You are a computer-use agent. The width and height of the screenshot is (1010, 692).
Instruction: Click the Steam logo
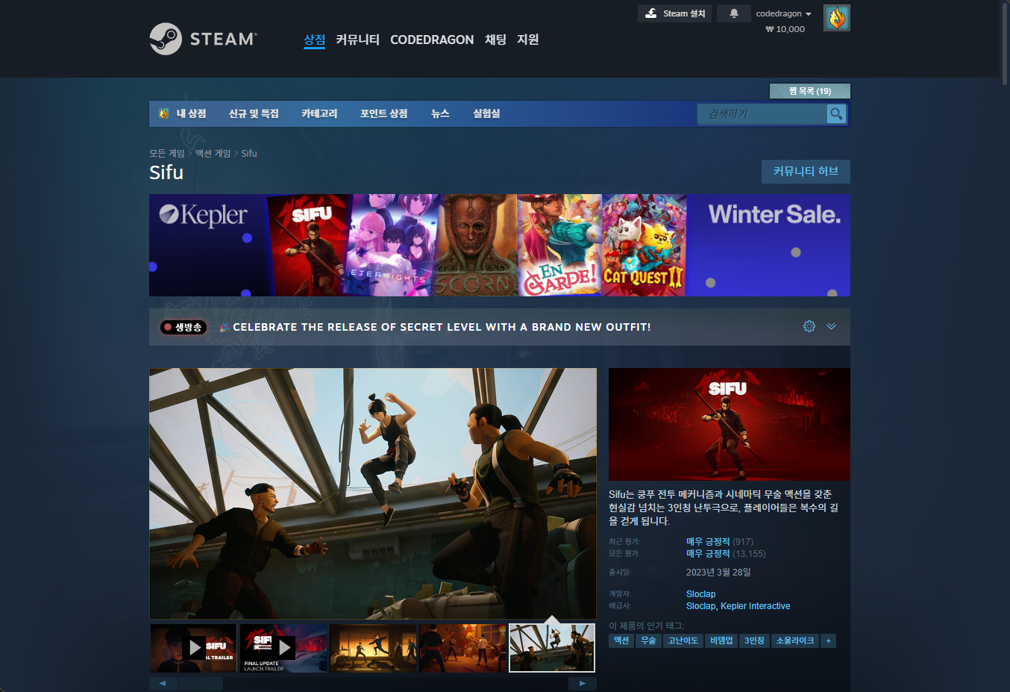point(204,39)
